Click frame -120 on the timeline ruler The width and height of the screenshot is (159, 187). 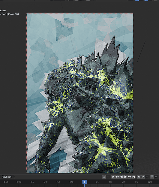18,182
